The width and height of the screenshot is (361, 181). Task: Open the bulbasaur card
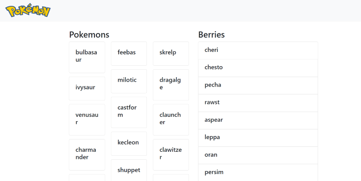click(87, 57)
